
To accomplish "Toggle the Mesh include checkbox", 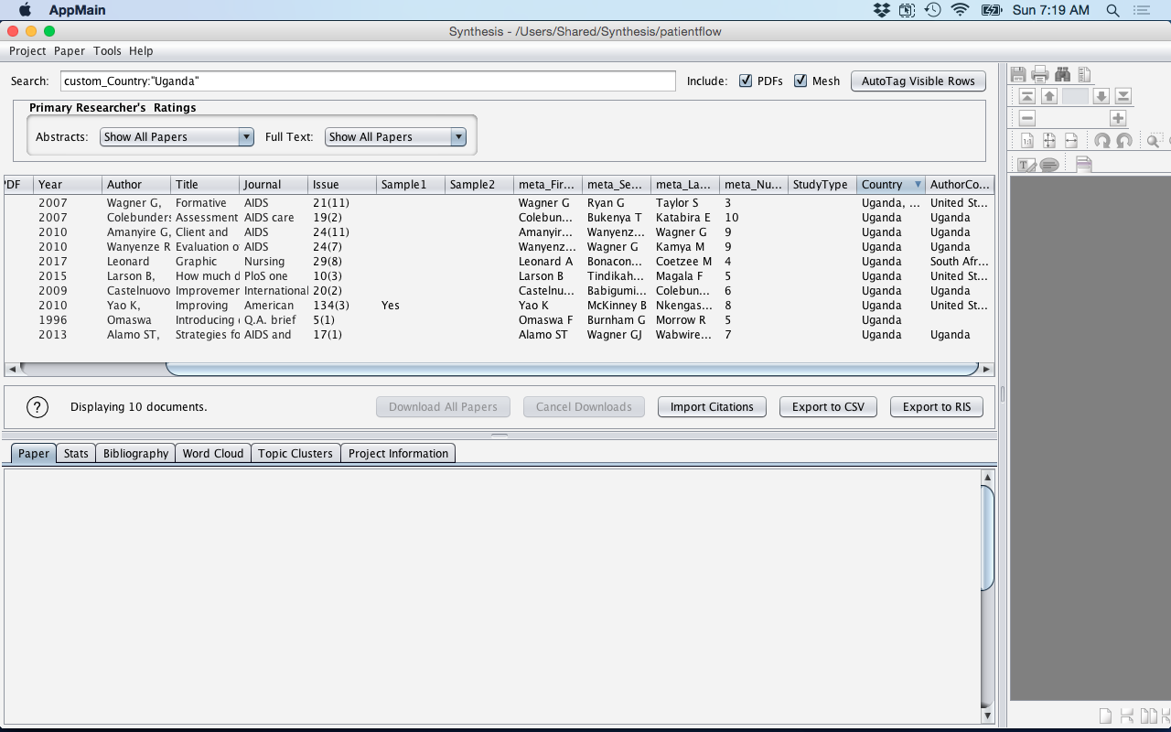I will (800, 81).
